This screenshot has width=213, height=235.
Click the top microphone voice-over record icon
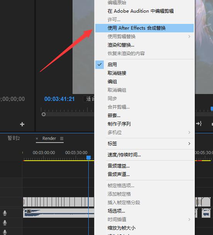5,213
